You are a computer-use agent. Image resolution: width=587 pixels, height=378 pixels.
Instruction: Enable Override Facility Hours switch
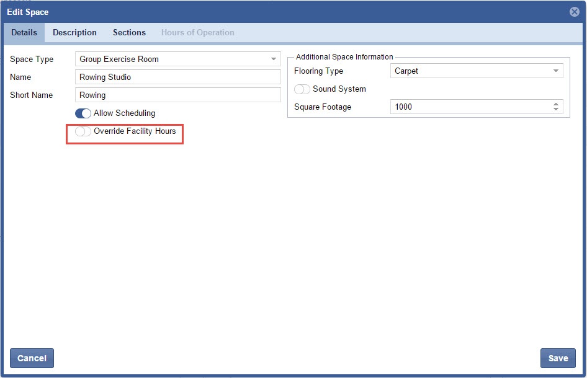83,131
